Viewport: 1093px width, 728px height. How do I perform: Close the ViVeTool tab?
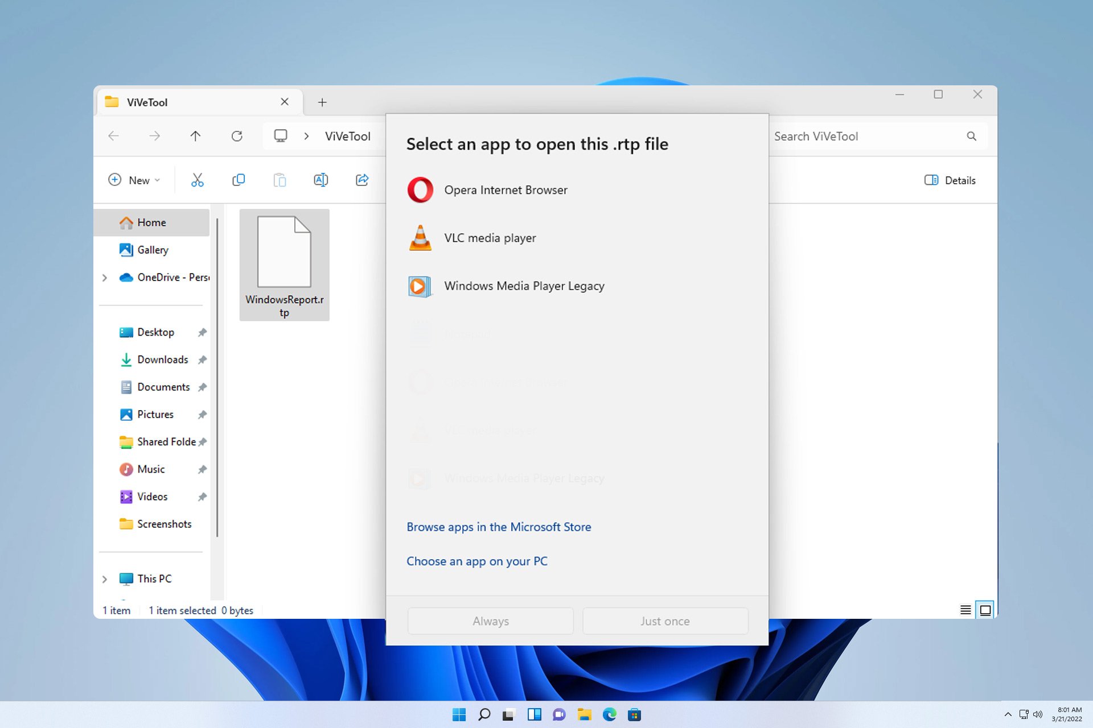(x=285, y=102)
